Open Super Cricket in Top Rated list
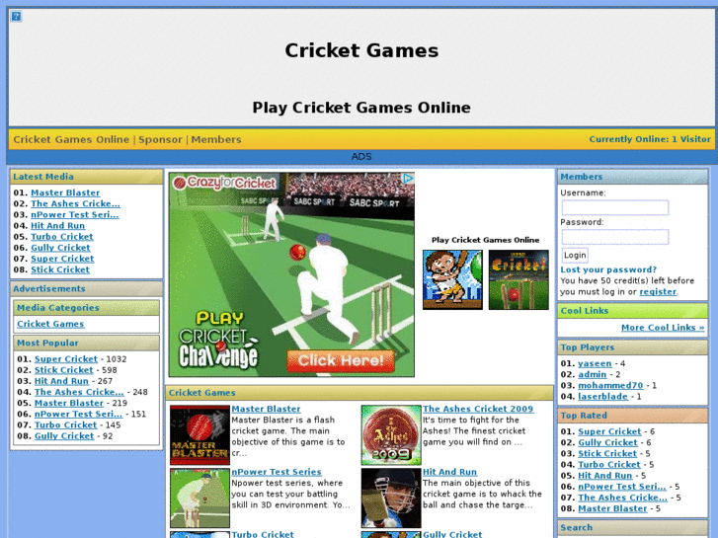This screenshot has height=538, width=718. pyautogui.click(x=609, y=431)
